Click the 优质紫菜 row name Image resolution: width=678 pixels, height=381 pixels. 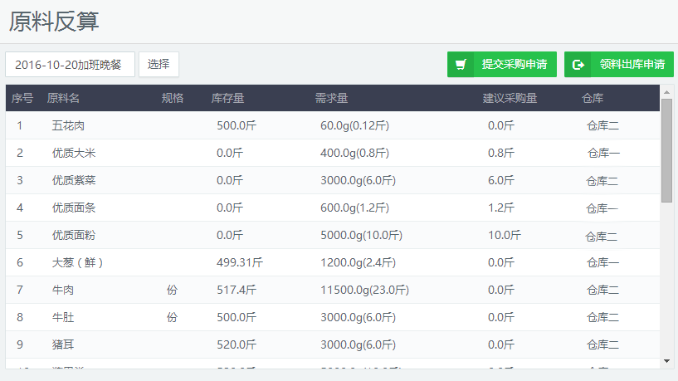coord(74,180)
